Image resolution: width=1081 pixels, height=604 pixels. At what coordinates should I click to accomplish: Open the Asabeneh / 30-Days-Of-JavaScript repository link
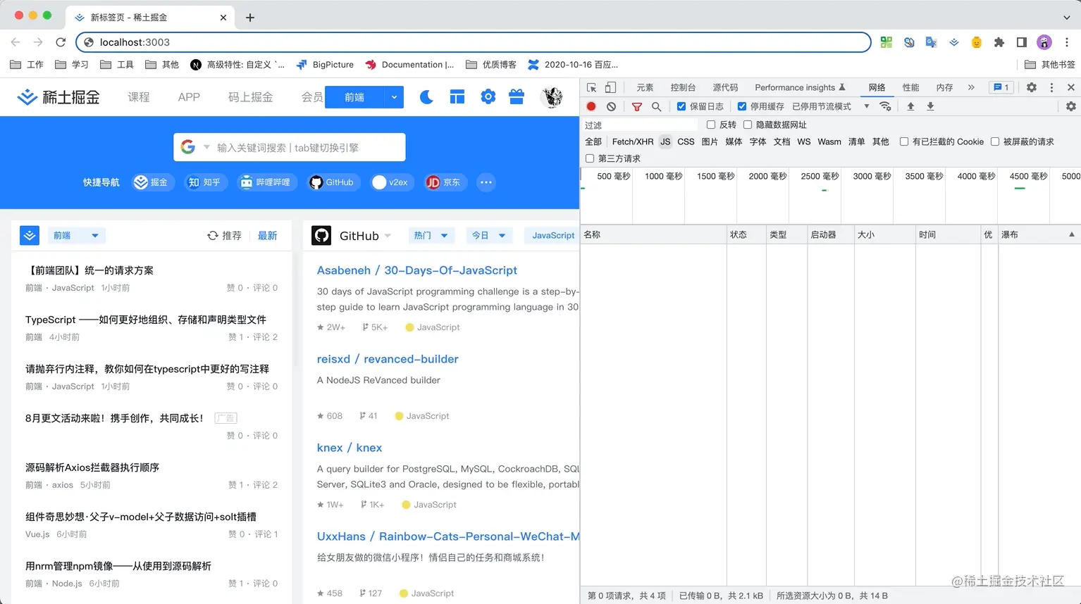coord(416,270)
